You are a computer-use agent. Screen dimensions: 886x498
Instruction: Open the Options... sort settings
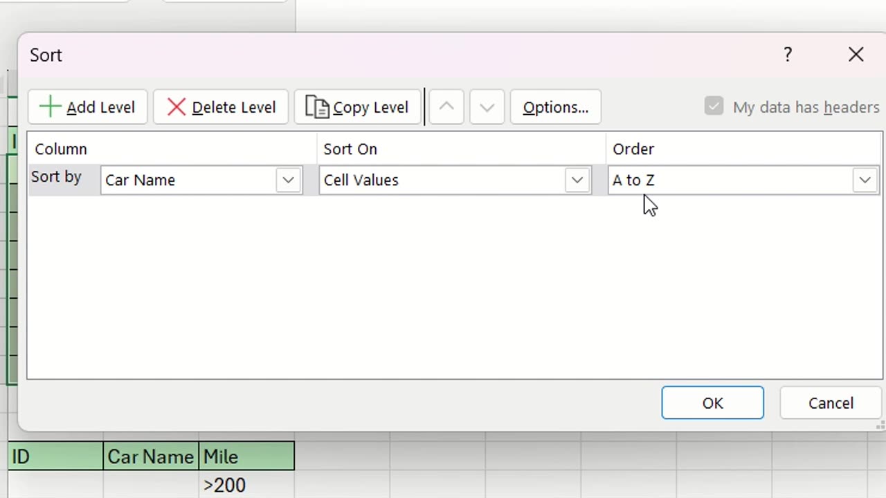point(555,107)
